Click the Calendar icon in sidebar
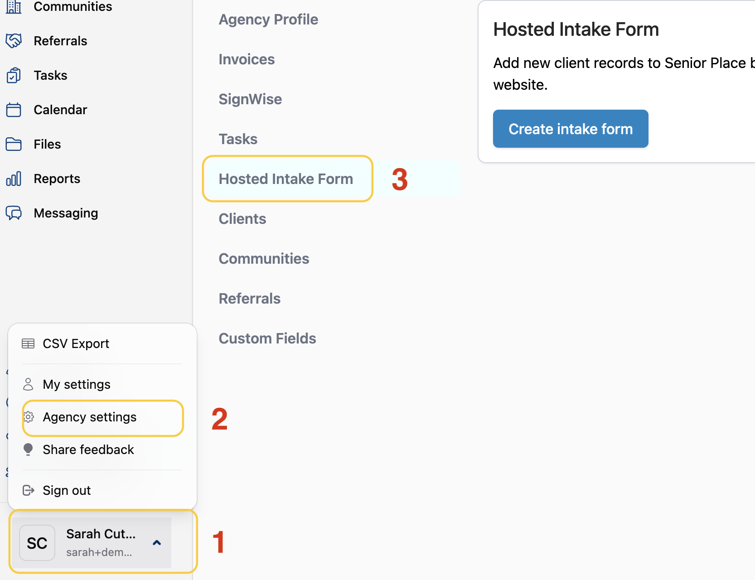Viewport: 755px width, 580px height. click(14, 110)
